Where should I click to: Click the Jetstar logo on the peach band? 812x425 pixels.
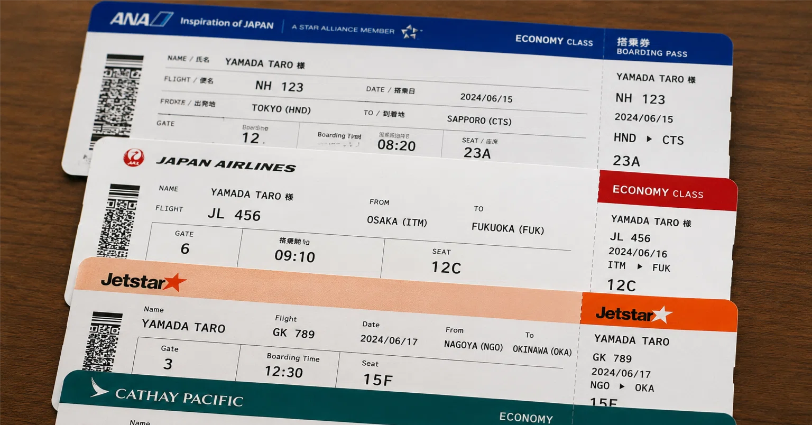[x=143, y=282]
